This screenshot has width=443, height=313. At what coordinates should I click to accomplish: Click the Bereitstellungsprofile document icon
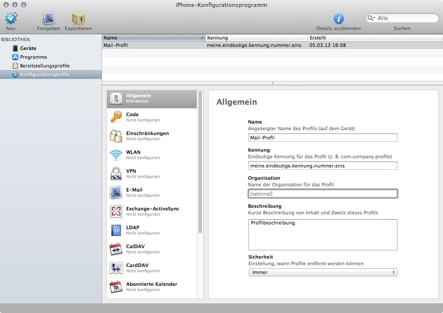[15, 66]
